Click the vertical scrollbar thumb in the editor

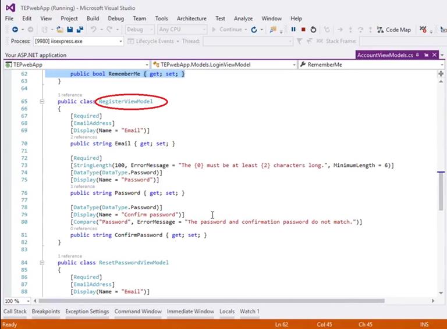pos(440,192)
